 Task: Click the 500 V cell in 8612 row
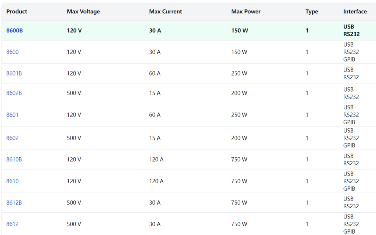[74, 224]
